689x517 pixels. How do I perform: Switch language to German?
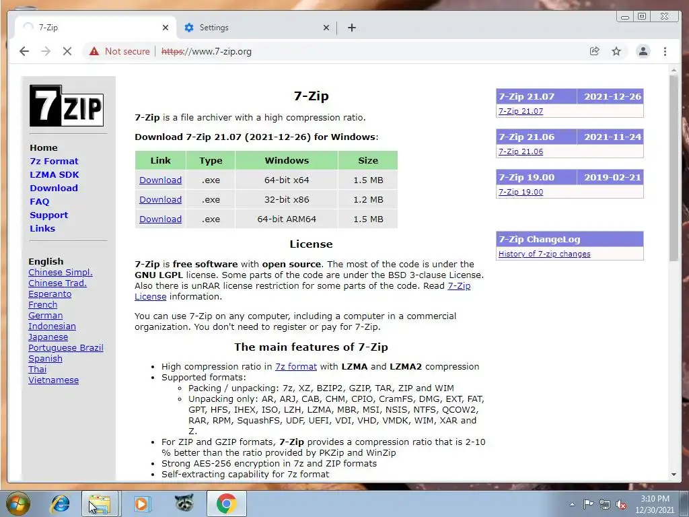pos(45,316)
